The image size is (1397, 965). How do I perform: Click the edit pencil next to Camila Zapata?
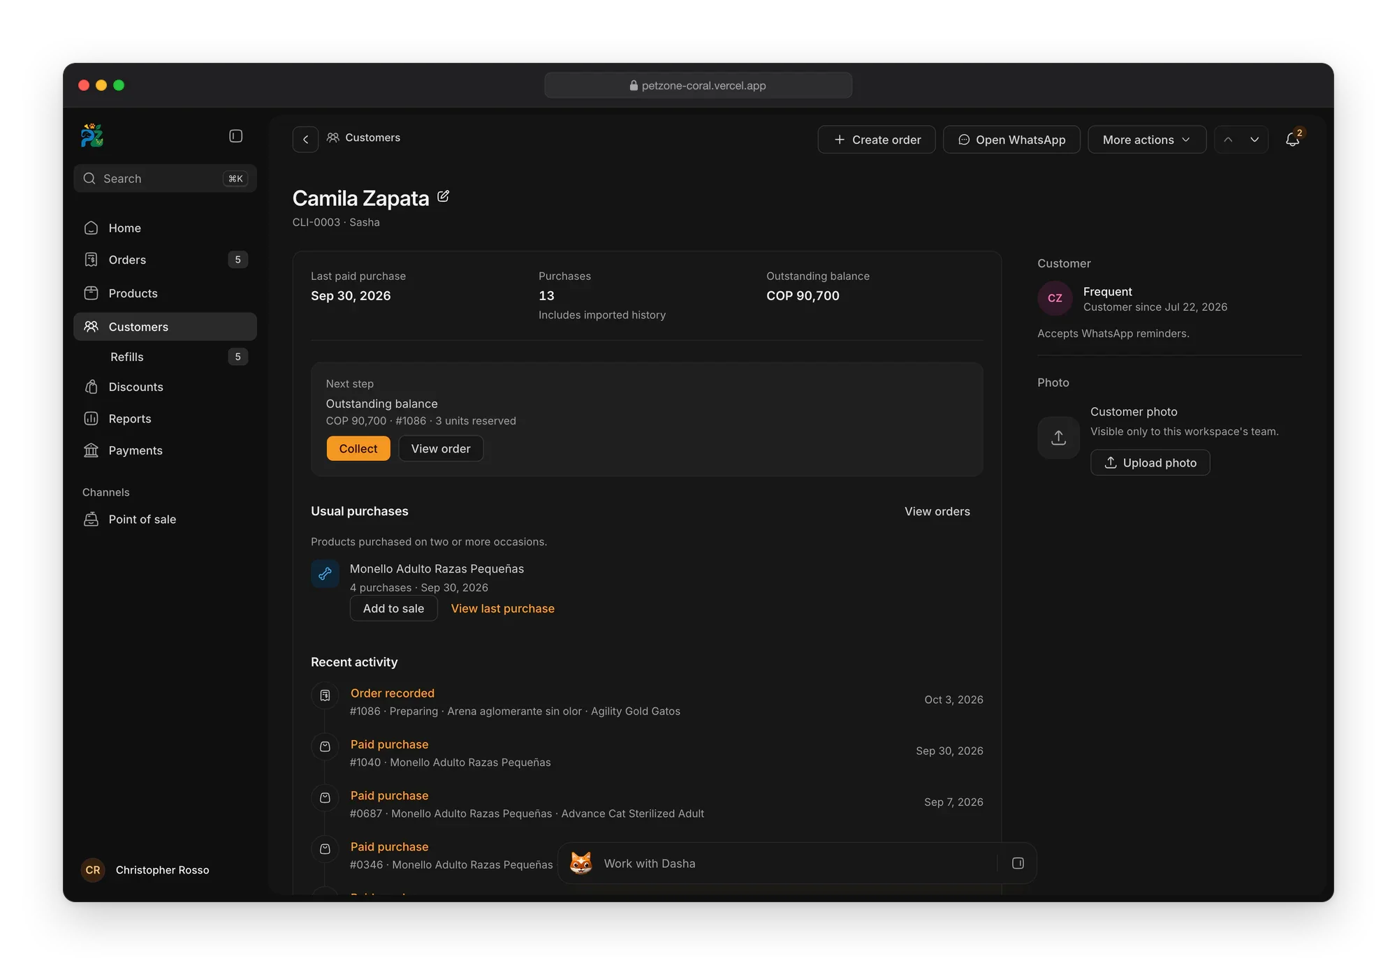443,197
